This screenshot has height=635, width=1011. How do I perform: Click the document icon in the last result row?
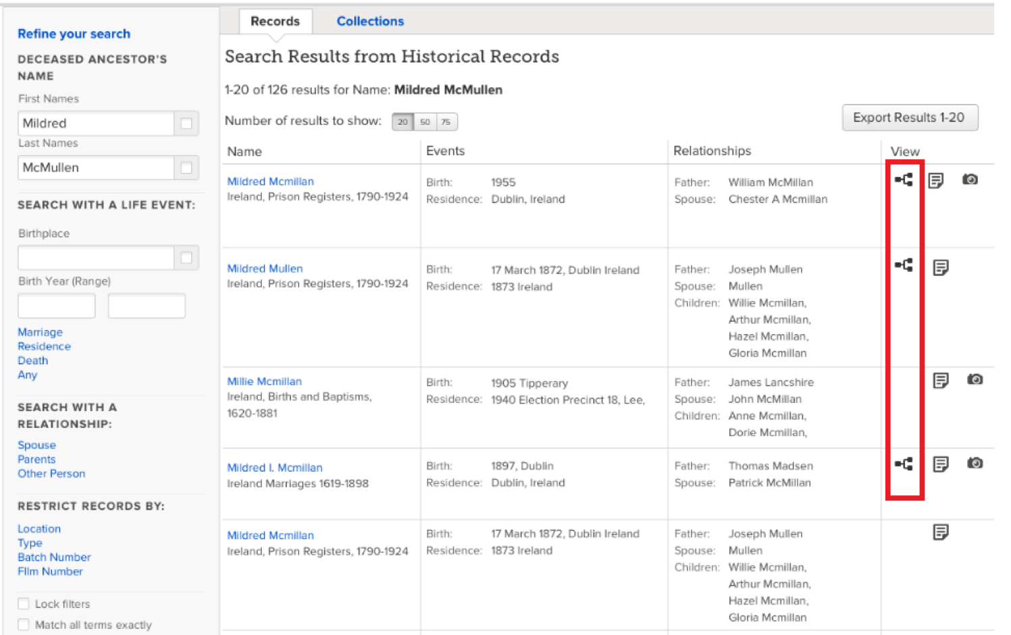point(941,532)
